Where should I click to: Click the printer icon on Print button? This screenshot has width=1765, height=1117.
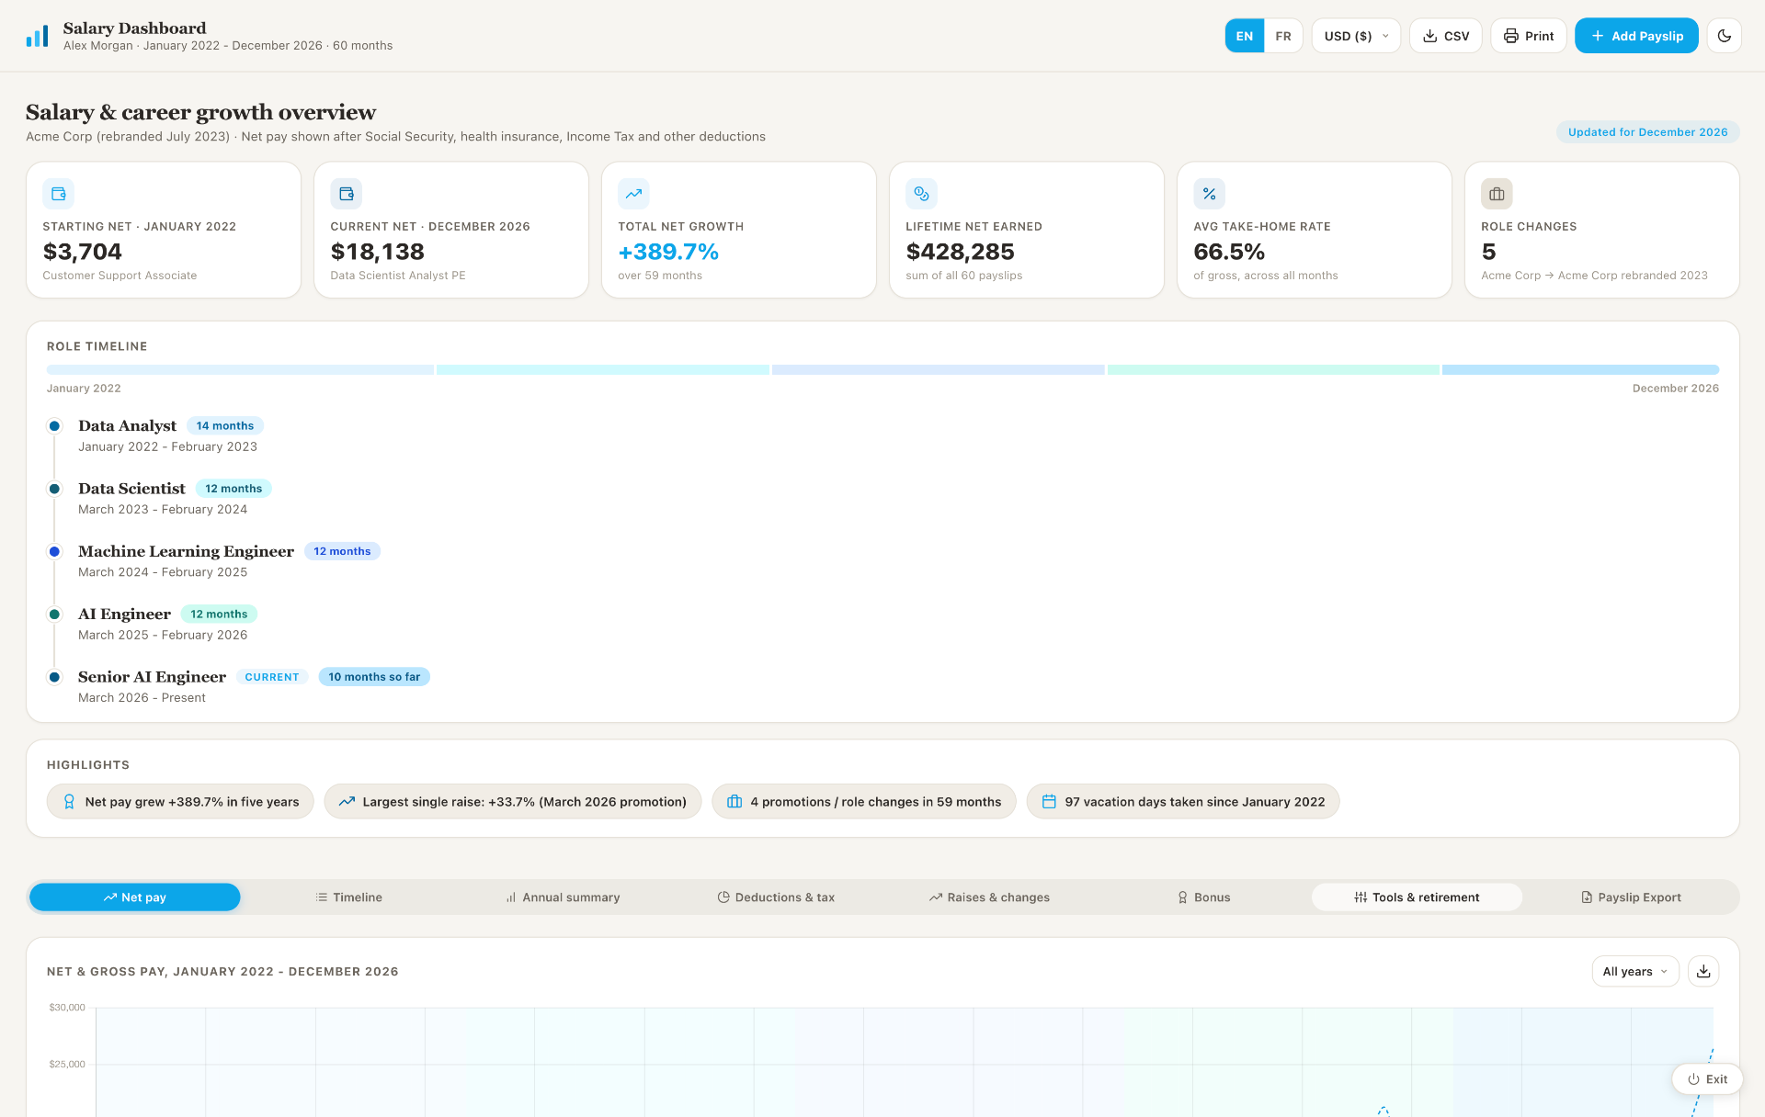(1510, 36)
